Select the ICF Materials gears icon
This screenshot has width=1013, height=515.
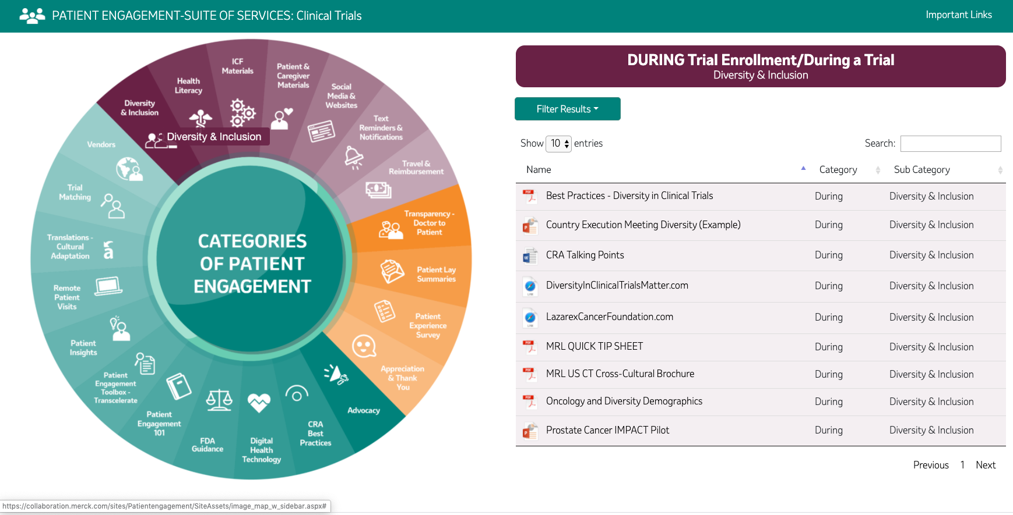click(242, 112)
